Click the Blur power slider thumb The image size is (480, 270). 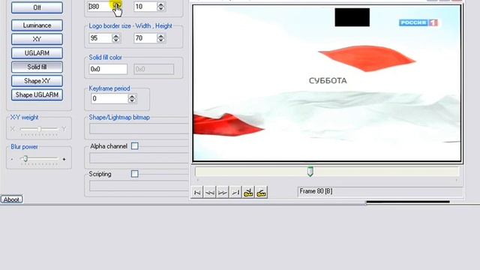coord(25,158)
